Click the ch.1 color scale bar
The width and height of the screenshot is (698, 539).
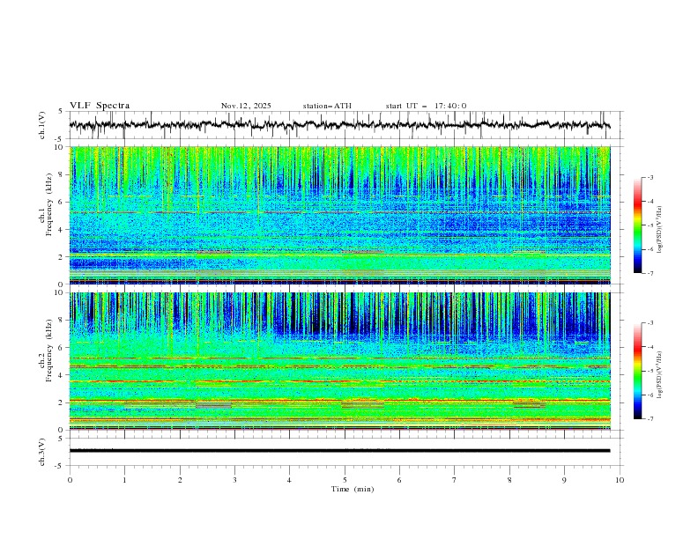pos(637,225)
